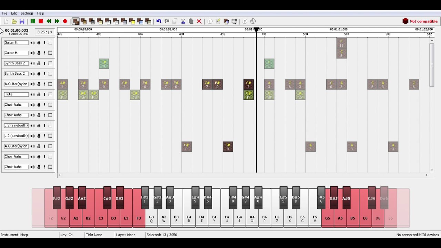Click the Flute layer name field
Screen dimensions: 441x248
pos(16,94)
